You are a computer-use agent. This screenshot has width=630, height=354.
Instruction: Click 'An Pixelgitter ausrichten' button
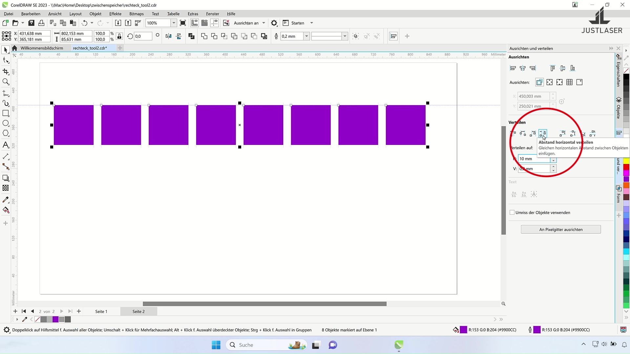click(561, 229)
